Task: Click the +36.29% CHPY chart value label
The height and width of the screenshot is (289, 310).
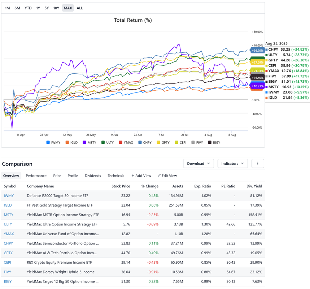Action: point(257,51)
